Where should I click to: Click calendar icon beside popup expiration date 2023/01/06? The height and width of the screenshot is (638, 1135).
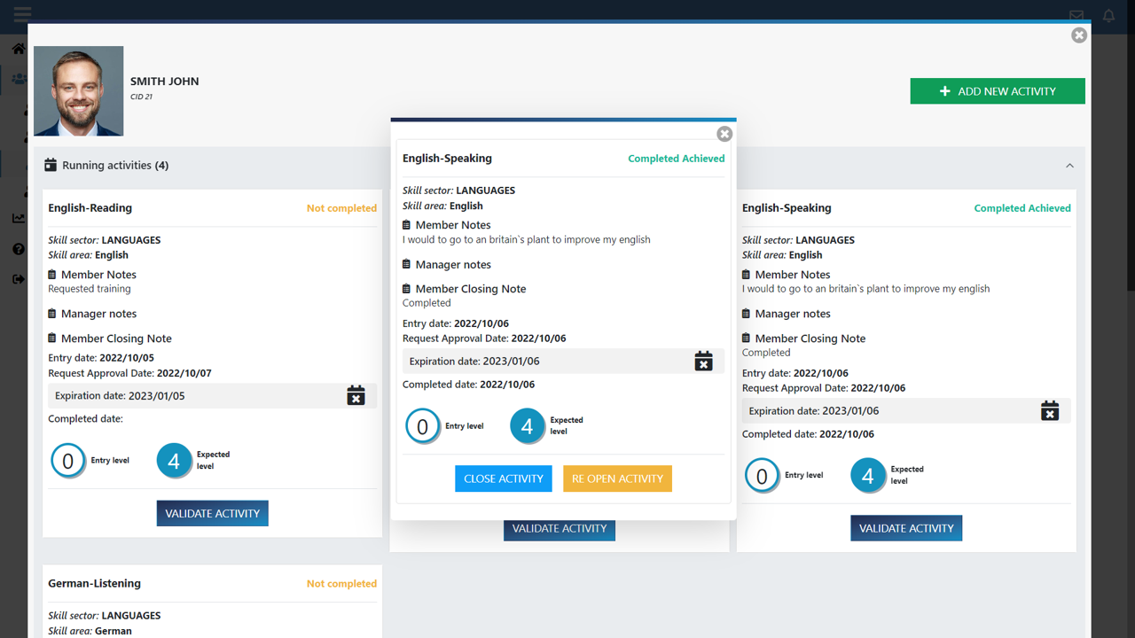pyautogui.click(x=703, y=361)
